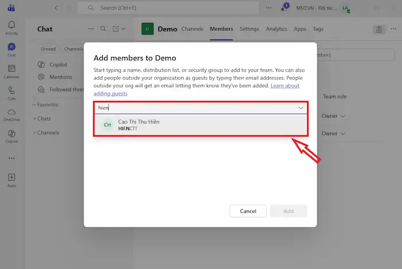The width and height of the screenshot is (402, 269).
Task: Launch Copilot from the app rail
Action: [x=11, y=136]
